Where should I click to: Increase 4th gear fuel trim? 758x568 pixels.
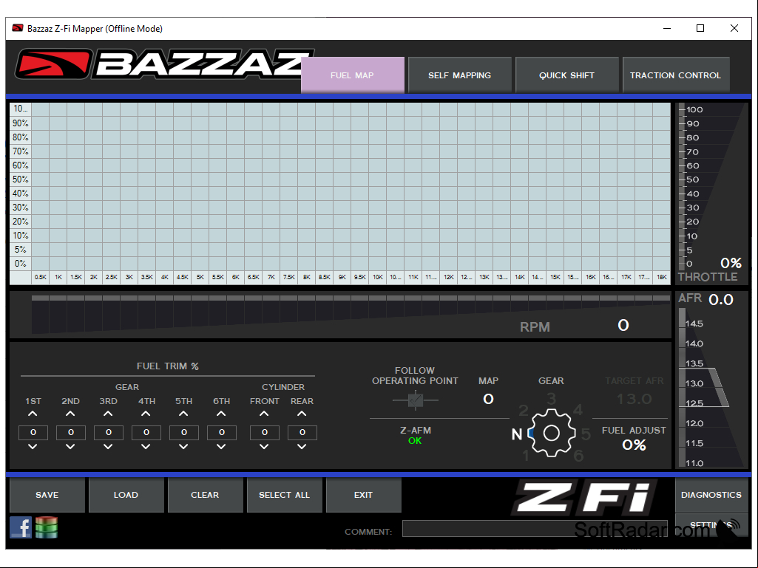[146, 414]
